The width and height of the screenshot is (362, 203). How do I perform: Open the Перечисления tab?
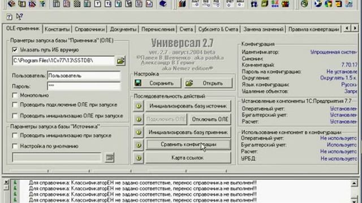coord(158,29)
